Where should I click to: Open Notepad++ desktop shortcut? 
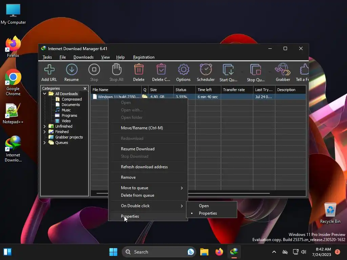pyautogui.click(x=13, y=113)
